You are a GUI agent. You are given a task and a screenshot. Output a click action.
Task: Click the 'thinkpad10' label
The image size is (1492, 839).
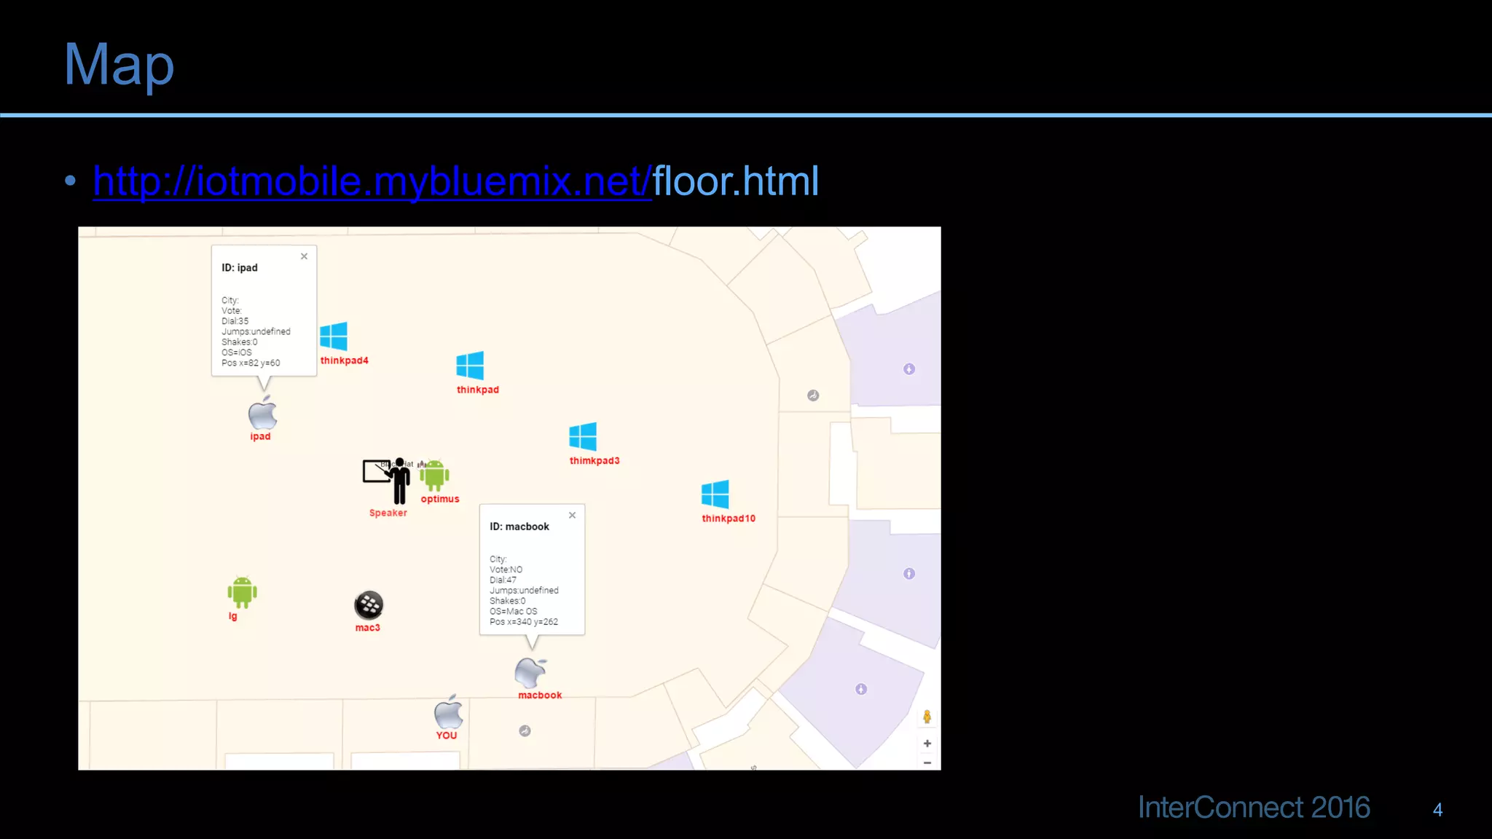(729, 519)
